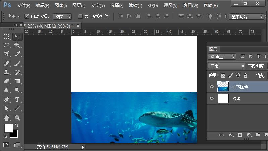268x151 pixels.
Task: Open the 类型 layer filter dropdown
Action: (222, 57)
